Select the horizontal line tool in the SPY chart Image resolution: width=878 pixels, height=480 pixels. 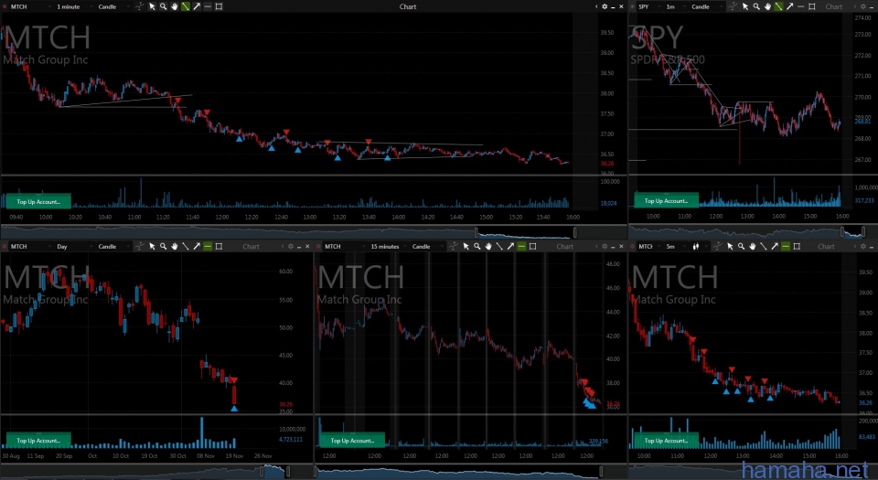801,6
